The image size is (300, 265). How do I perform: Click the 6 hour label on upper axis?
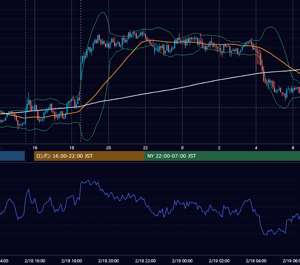point(293,148)
